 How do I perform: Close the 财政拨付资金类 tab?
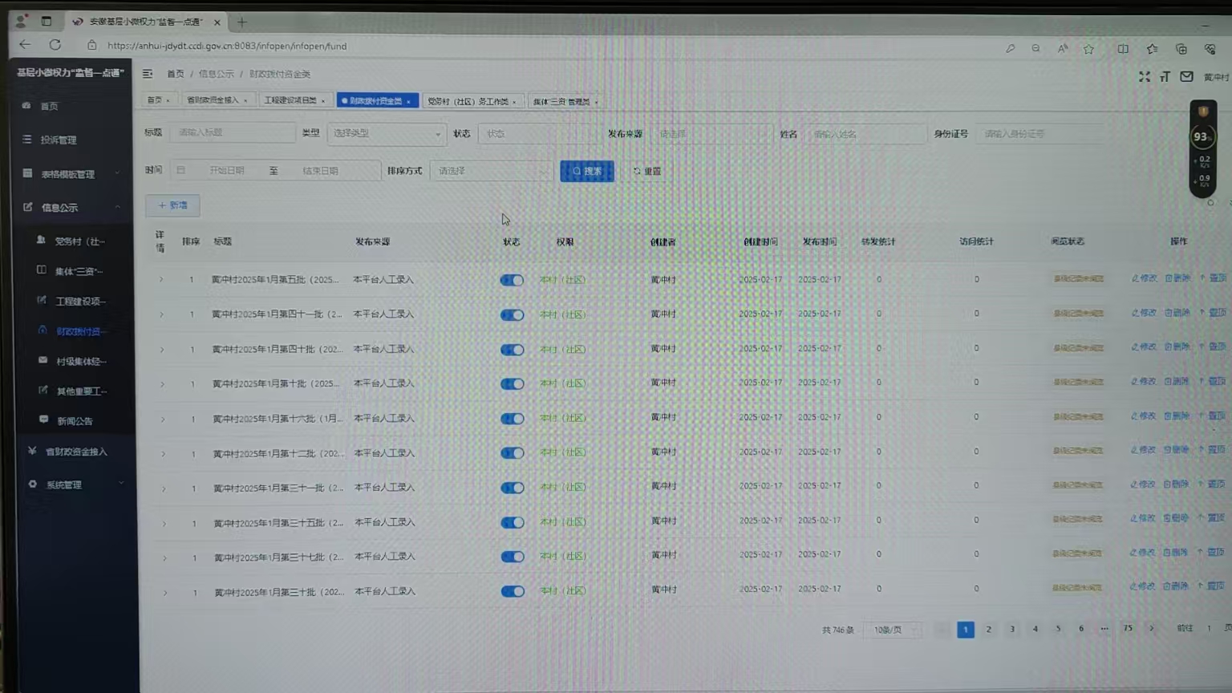coord(408,102)
